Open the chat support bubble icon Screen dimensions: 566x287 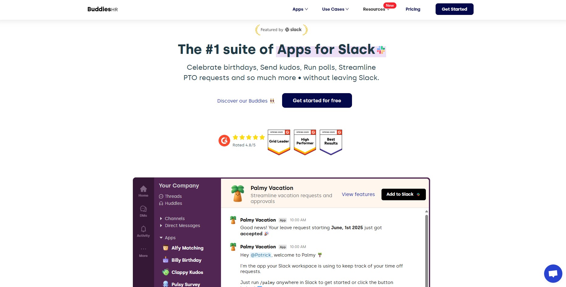(553, 273)
